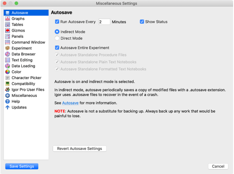The width and height of the screenshot is (234, 174).
Task: Click the Updates arrow icon
Action: (x=8, y=107)
